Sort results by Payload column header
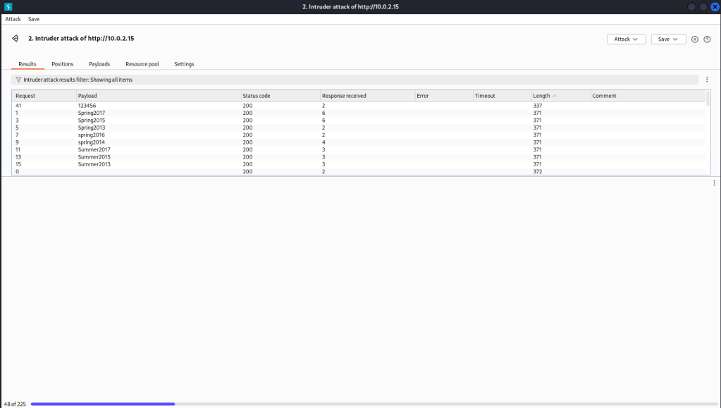Viewport: 721px width, 408px height. (87, 96)
